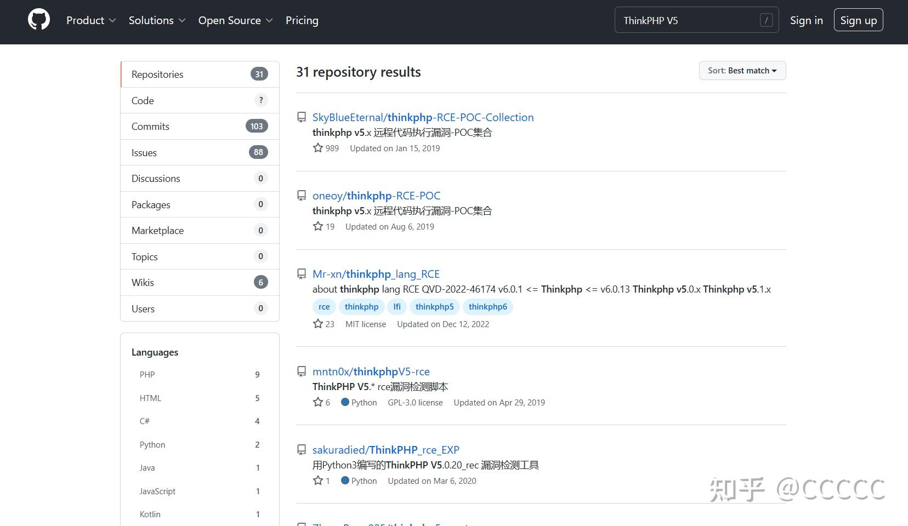The height and width of the screenshot is (526, 908).
Task: Click star icon for oneoy/thinkphp-RCE-POC
Action: 318,226
